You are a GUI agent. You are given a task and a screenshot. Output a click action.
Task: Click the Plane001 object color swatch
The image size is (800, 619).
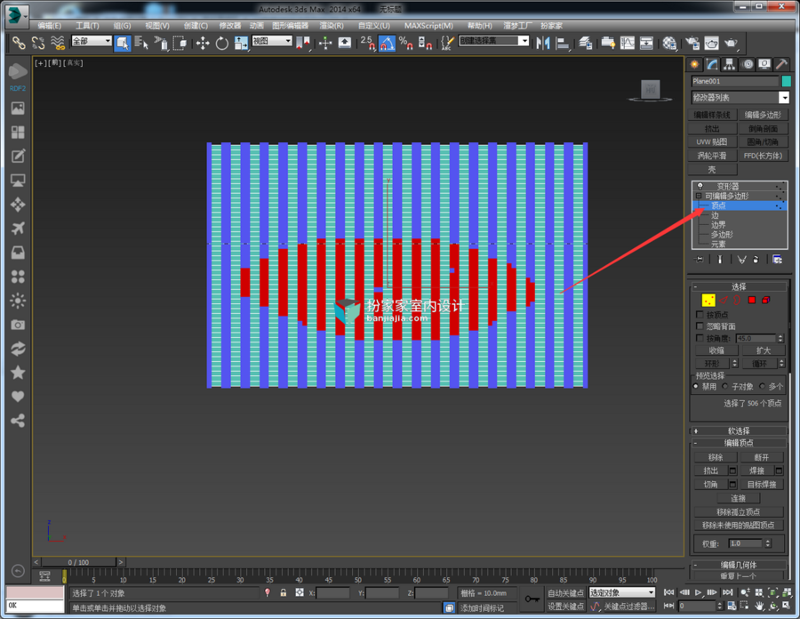[787, 81]
